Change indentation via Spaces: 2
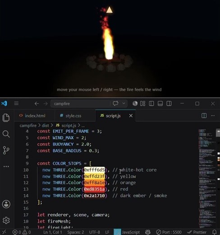This screenshot has height=235, width=220. click(76, 232)
